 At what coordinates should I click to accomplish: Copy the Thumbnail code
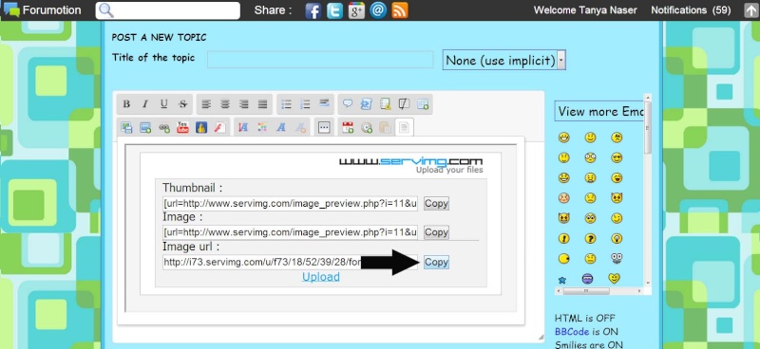pos(436,203)
